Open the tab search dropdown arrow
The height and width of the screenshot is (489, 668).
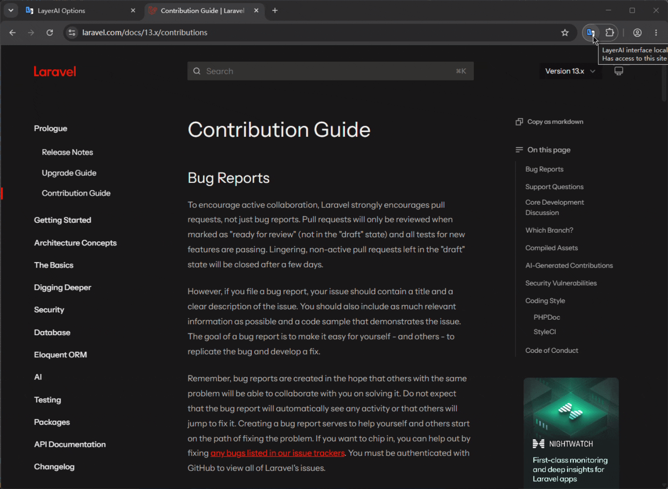(11, 10)
